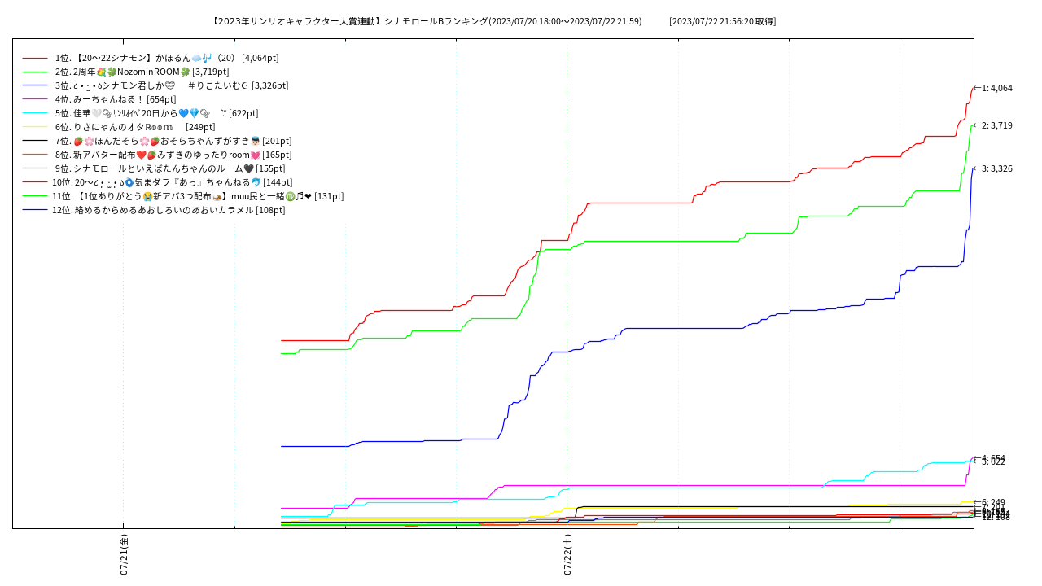This screenshot has width=1042, height=586.
Task: Click the red line sample beside 10位
Action: click(x=35, y=183)
